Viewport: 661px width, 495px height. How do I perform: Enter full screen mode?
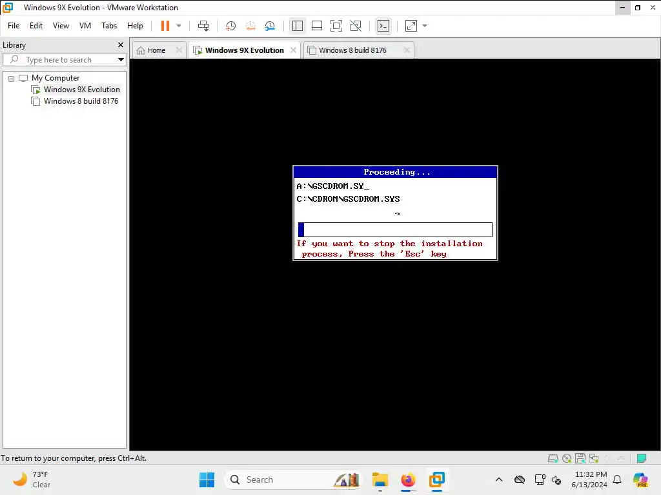tap(336, 26)
